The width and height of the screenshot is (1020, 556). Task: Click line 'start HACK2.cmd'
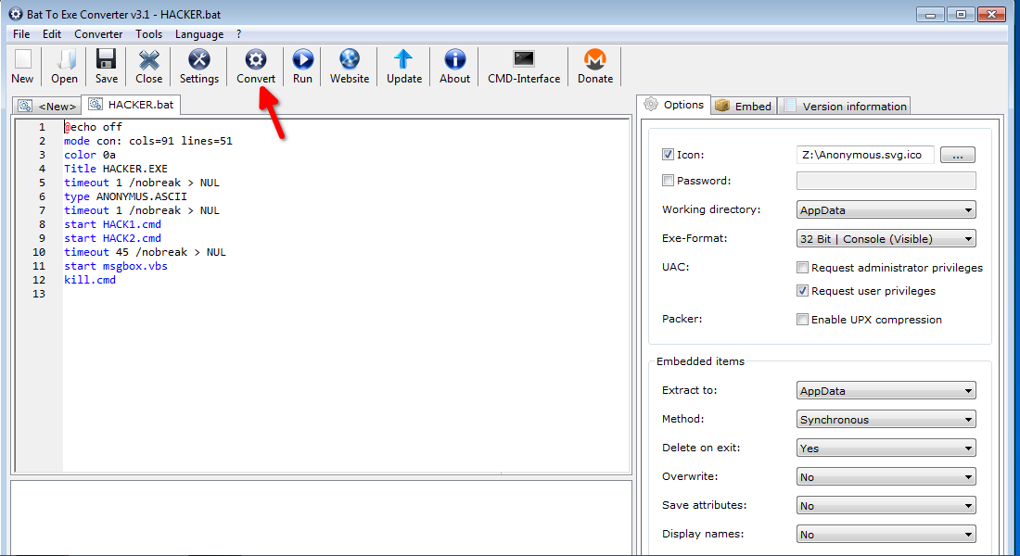(112, 238)
